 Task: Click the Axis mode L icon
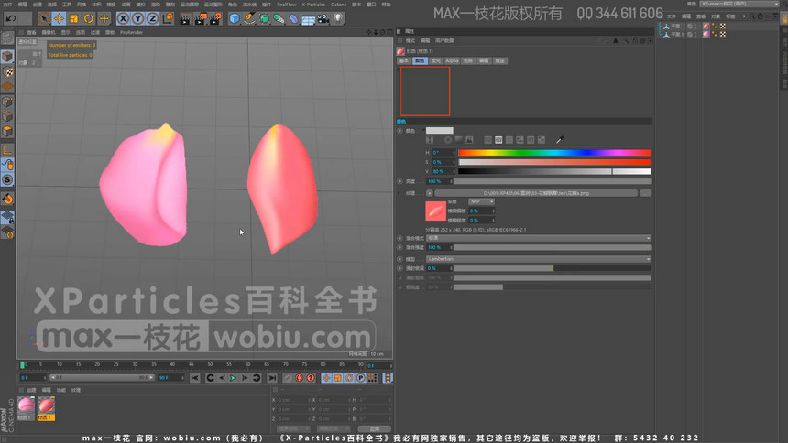point(7,150)
